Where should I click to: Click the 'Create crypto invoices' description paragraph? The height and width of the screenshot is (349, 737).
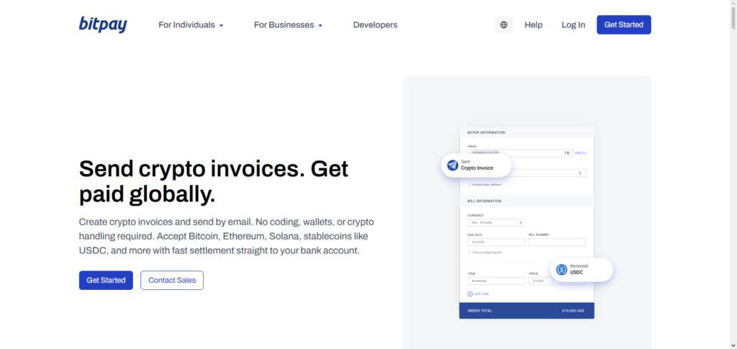pos(227,236)
